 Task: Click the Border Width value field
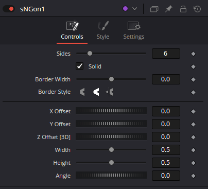tap(166, 79)
